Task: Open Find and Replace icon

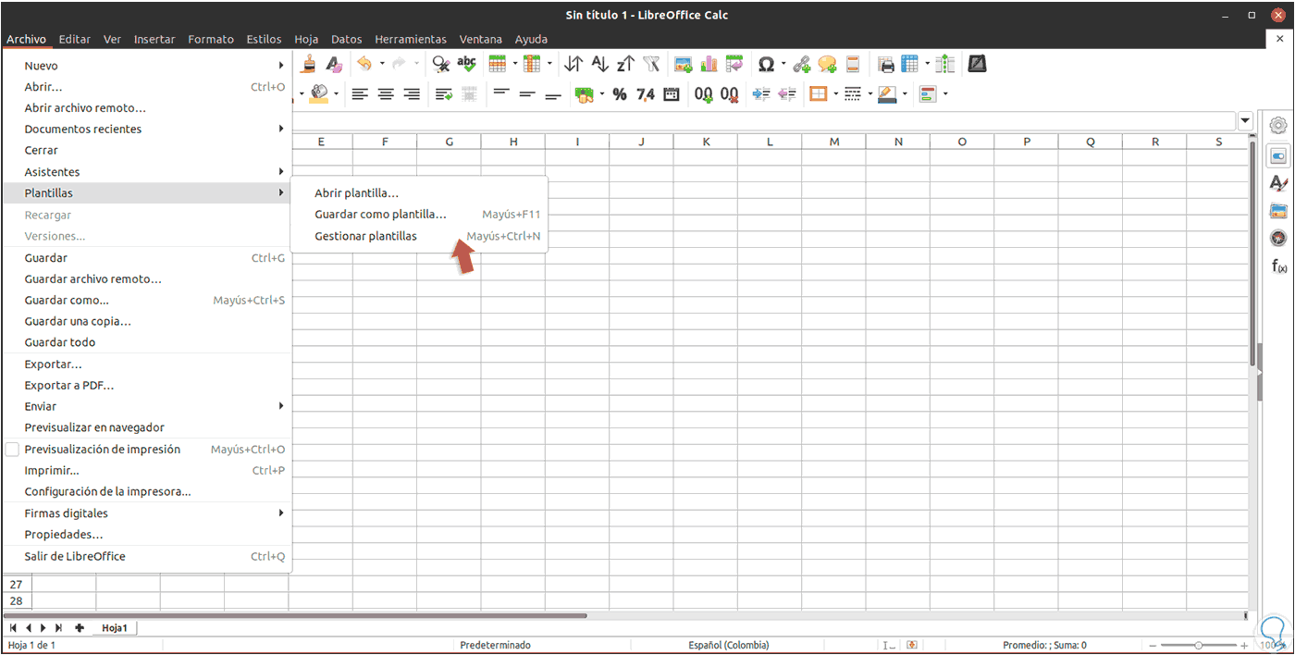Action: [441, 64]
